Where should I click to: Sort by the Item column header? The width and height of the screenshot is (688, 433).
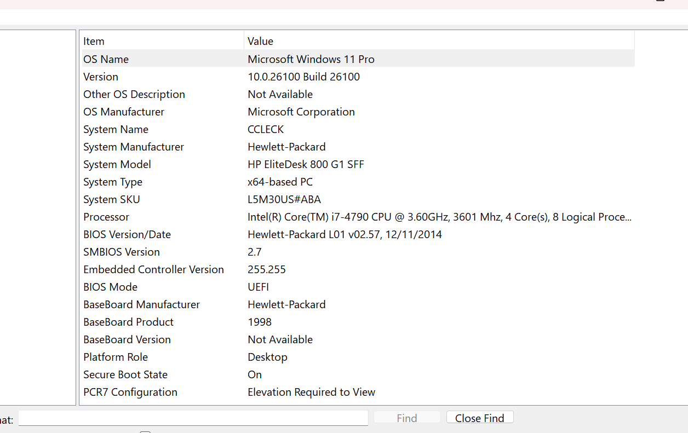click(x=162, y=41)
